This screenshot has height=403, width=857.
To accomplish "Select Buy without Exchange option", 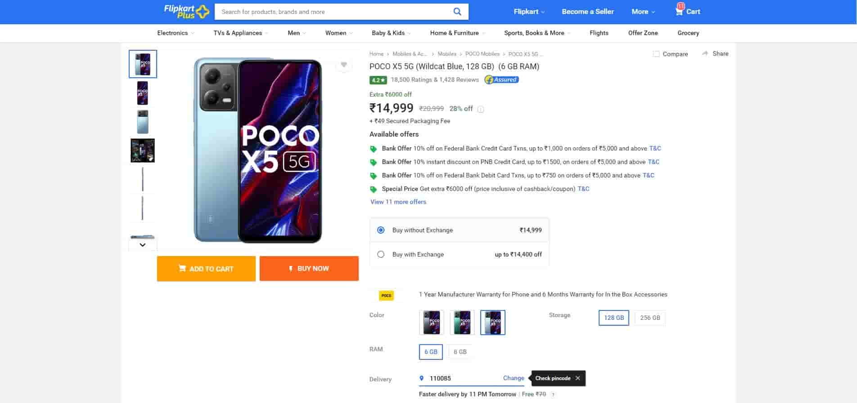I will click(381, 230).
